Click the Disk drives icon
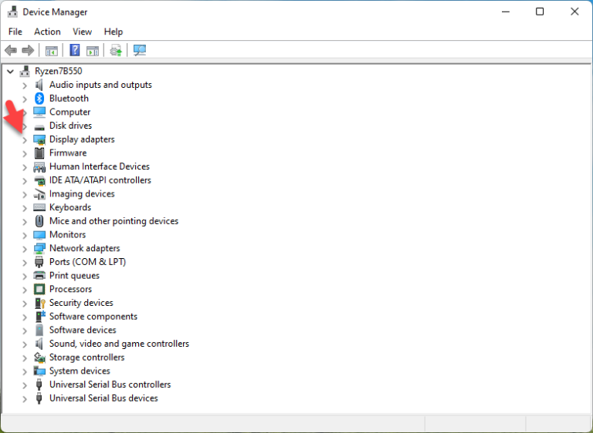This screenshot has width=593, height=433. [x=39, y=127]
